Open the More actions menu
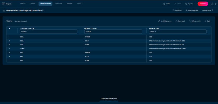218x104 pixels. 208,10
